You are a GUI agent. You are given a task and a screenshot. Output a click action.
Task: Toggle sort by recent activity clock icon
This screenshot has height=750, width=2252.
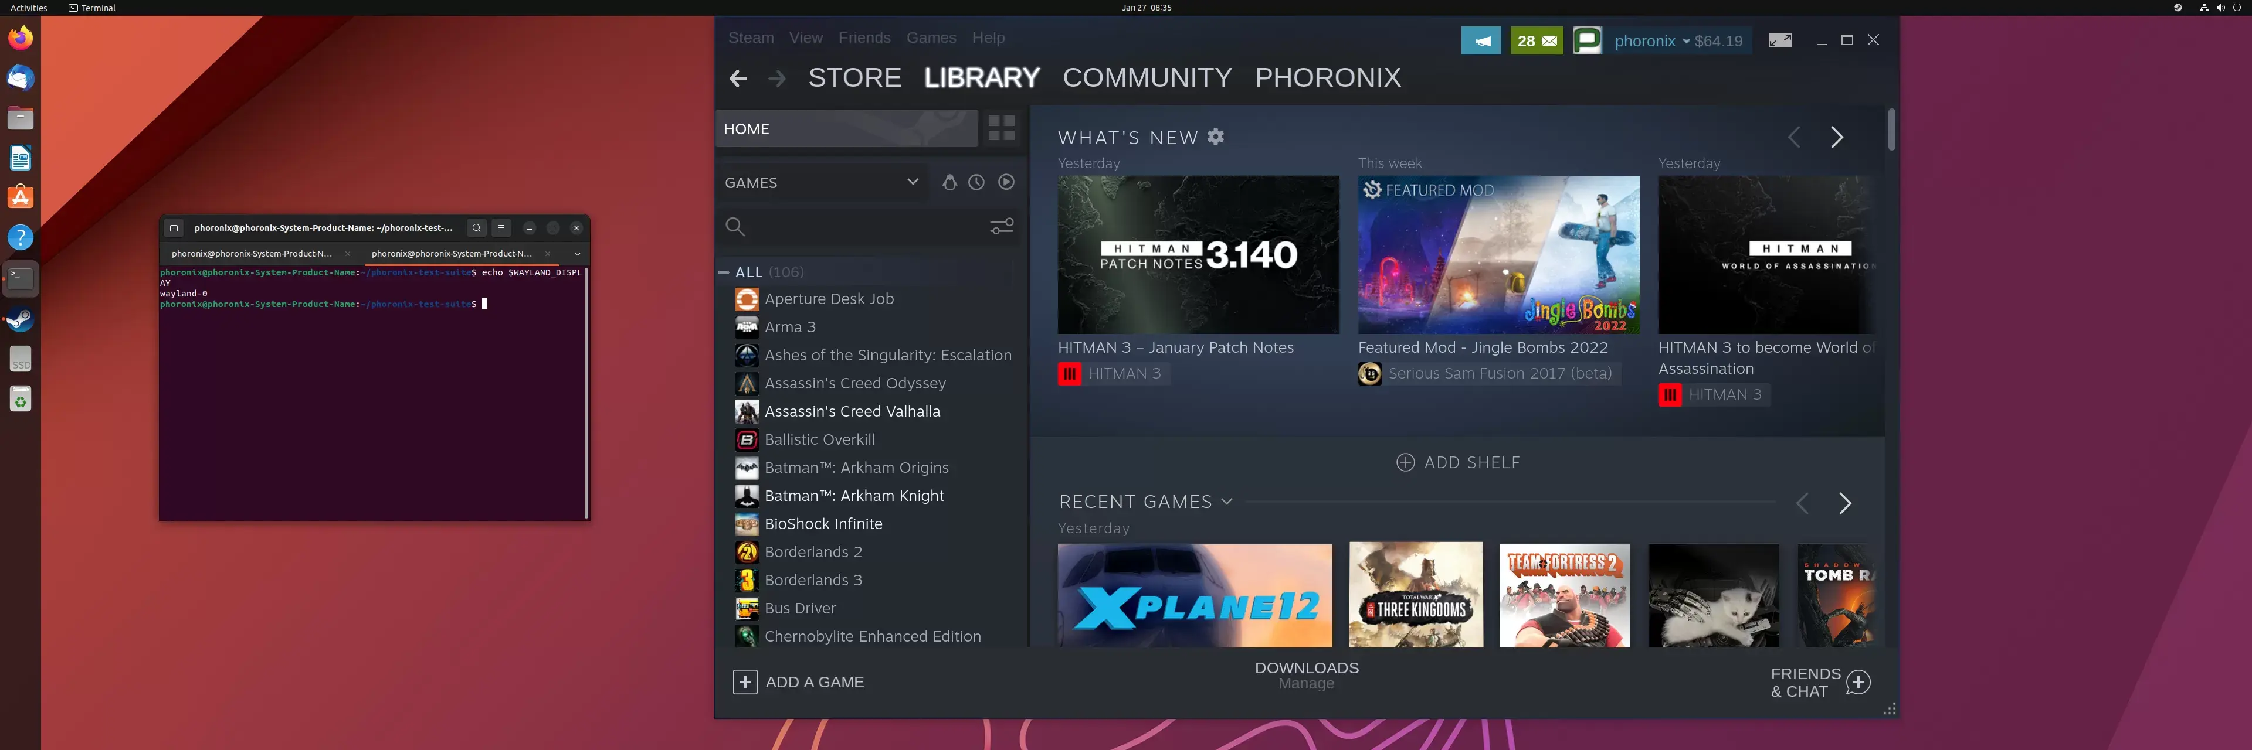pyautogui.click(x=976, y=182)
